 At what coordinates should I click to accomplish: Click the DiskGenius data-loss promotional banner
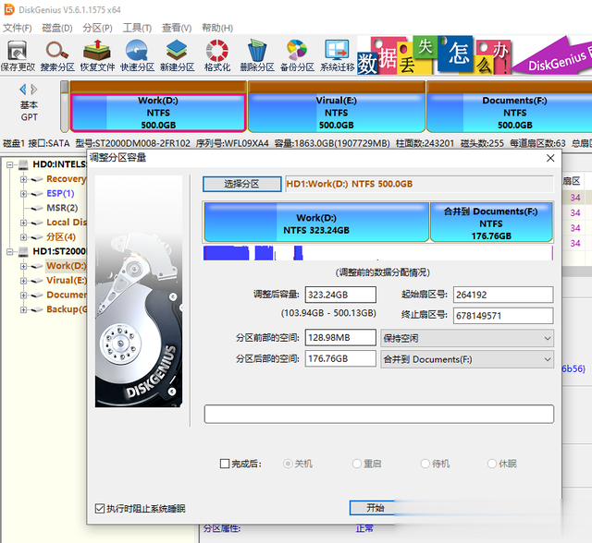(x=475, y=55)
